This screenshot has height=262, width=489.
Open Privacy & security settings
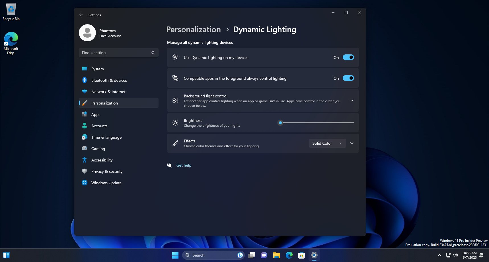[x=119, y=171]
